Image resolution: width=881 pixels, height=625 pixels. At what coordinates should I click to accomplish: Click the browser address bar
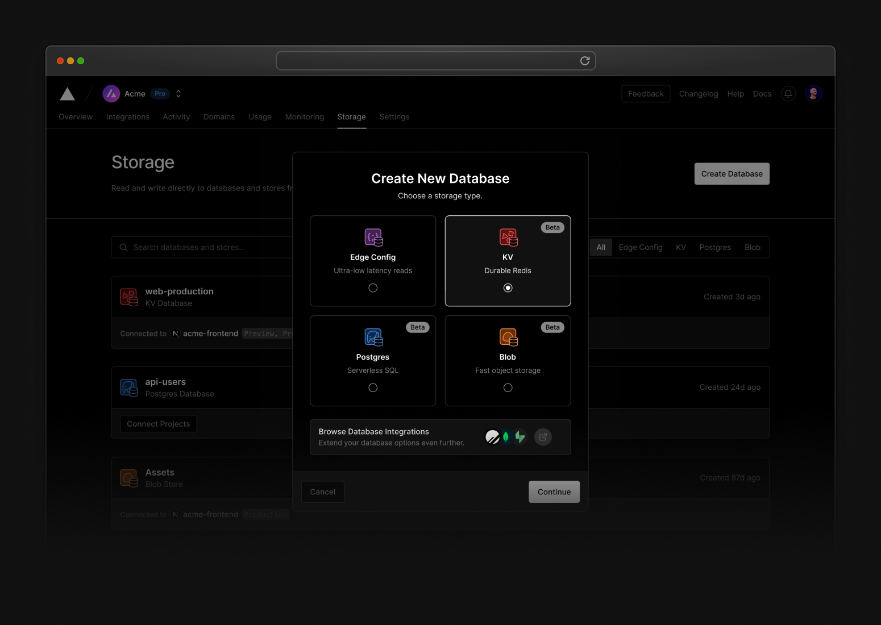436,61
